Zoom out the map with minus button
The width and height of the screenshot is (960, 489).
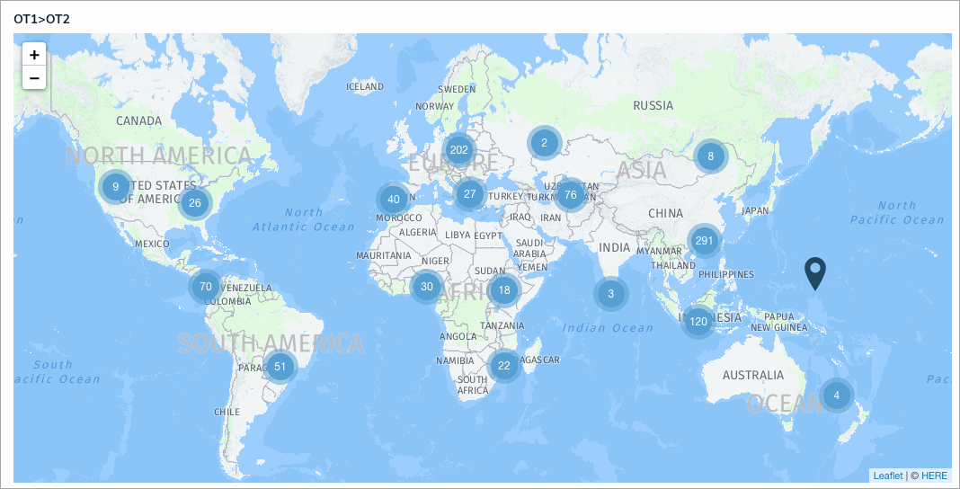pos(34,78)
